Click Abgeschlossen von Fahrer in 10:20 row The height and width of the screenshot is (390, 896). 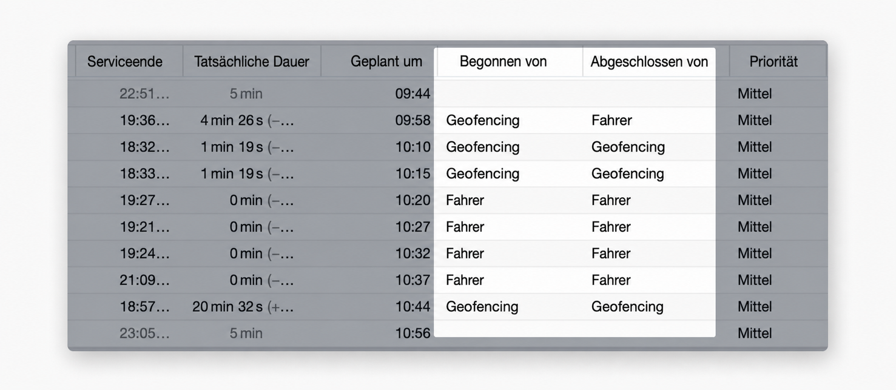point(611,200)
